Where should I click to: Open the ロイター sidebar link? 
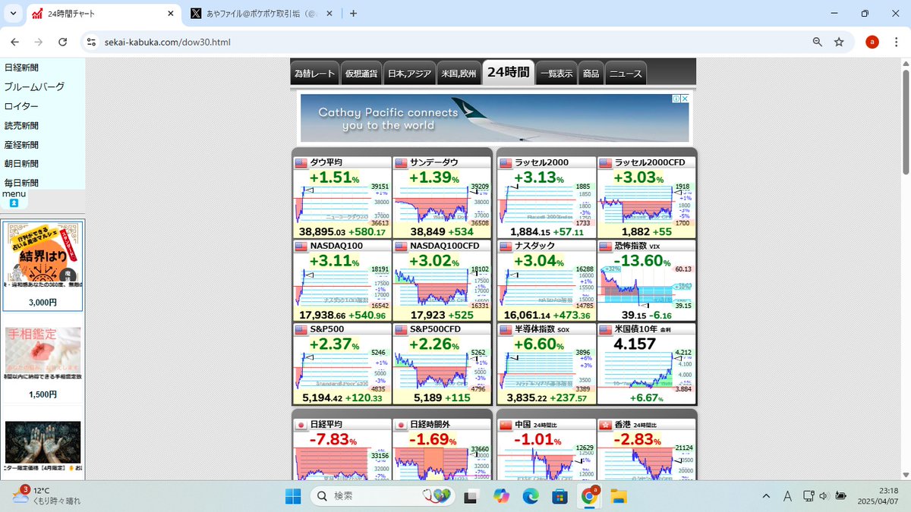pyautogui.click(x=21, y=106)
